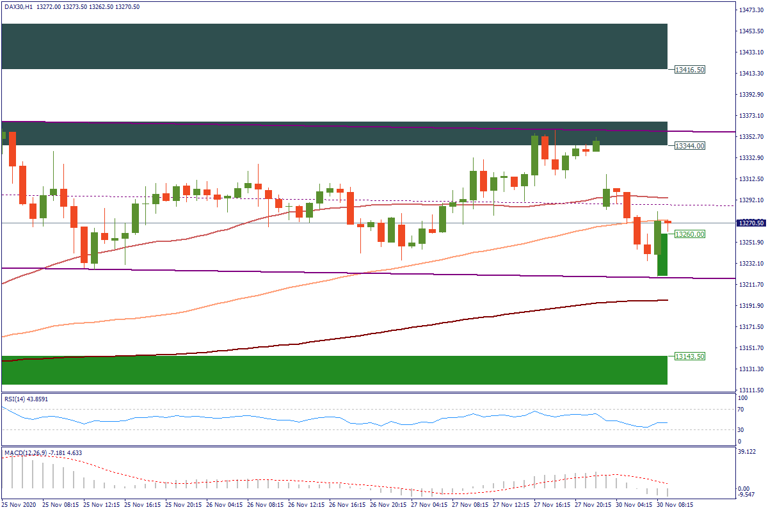This screenshot has width=768, height=512.
Task: Select the 13143.50 support level label
Action: [x=690, y=356]
